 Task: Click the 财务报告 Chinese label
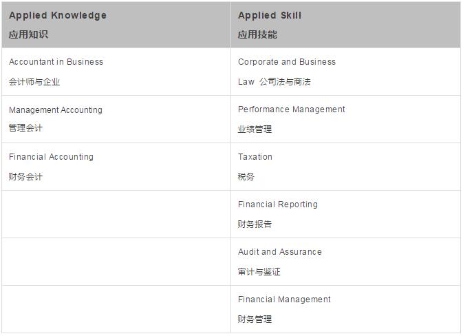[x=255, y=224]
